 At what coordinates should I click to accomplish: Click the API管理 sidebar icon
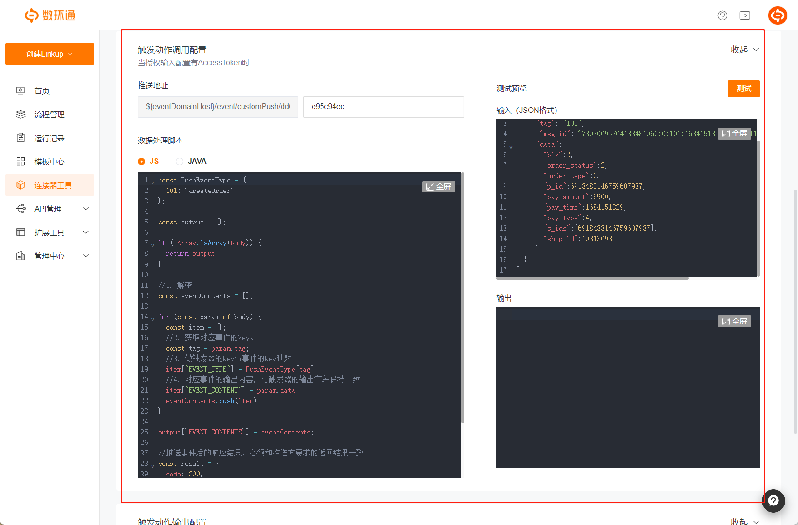pos(20,209)
